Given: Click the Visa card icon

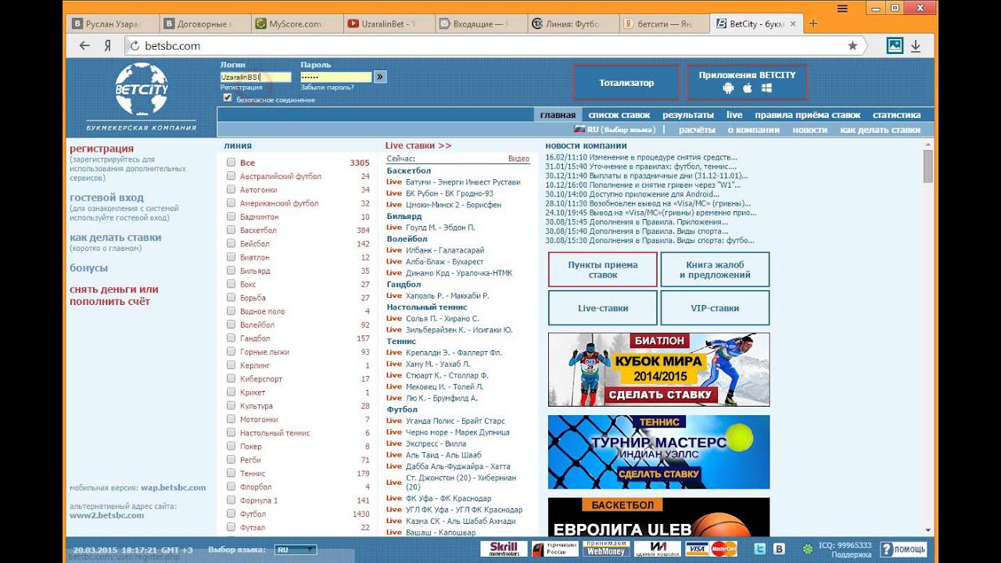Looking at the screenshot, I should coord(697,549).
